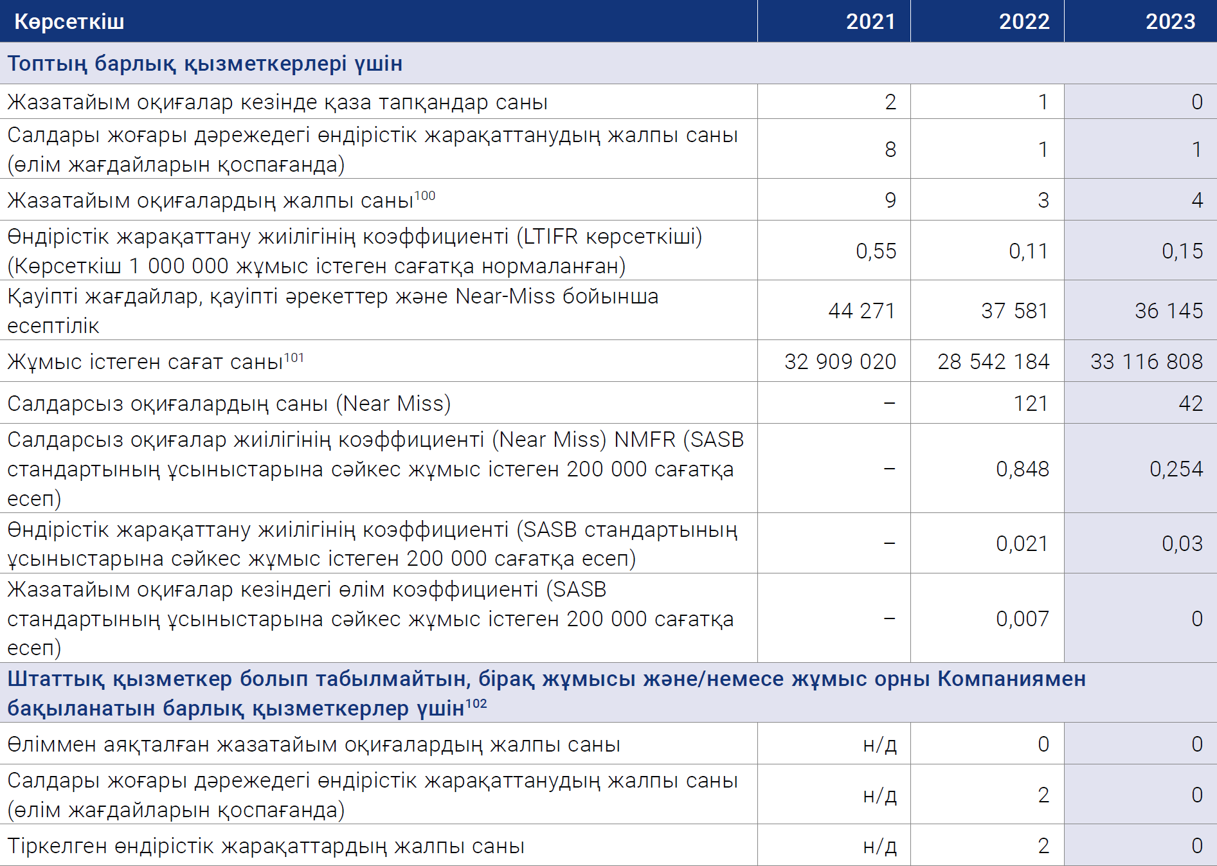
Task: Select the fatality rate value 0,007
Action: click(1022, 619)
